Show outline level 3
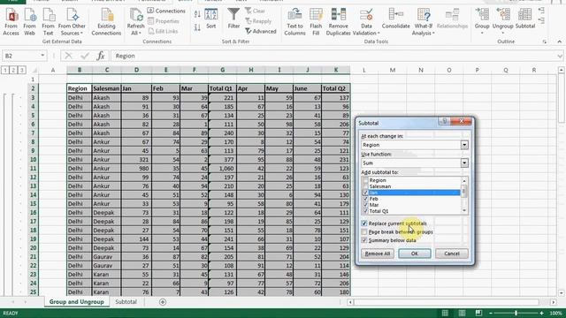Screen dimensions: 566x318 21,70
